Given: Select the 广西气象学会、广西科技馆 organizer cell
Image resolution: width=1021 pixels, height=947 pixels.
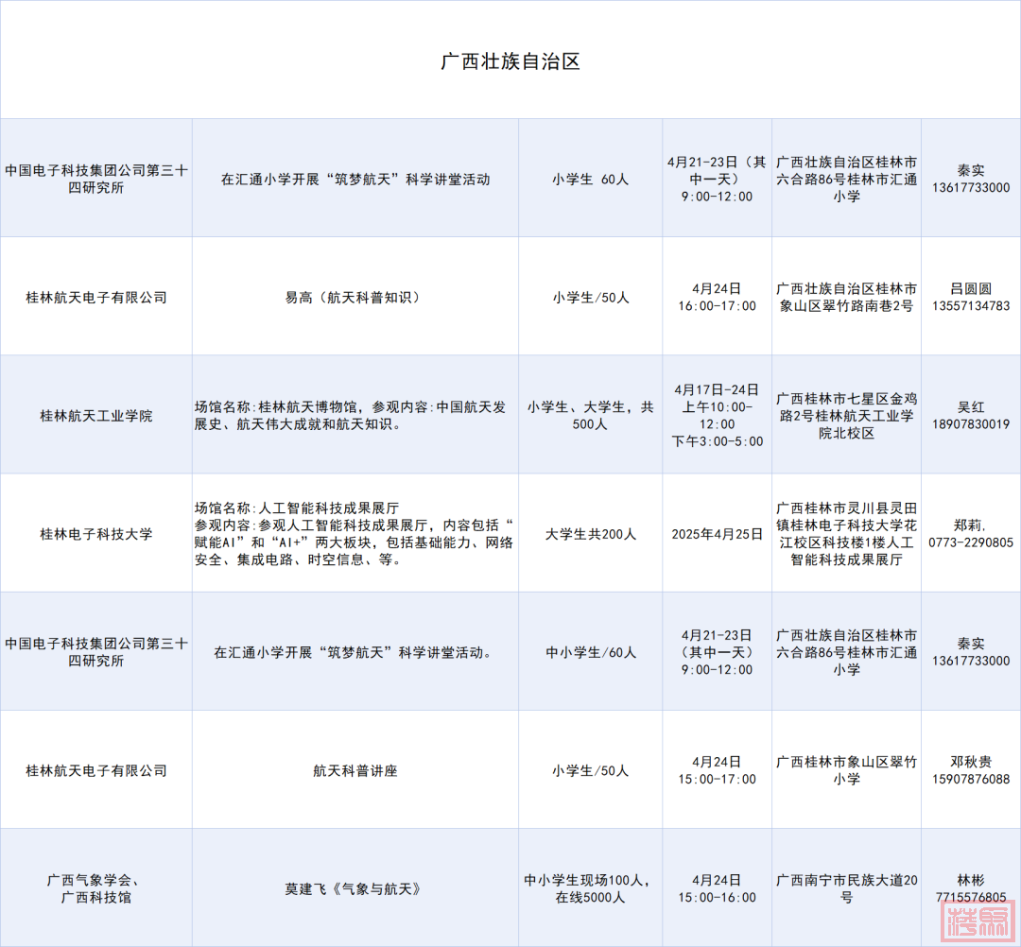Looking at the screenshot, I should (96, 888).
